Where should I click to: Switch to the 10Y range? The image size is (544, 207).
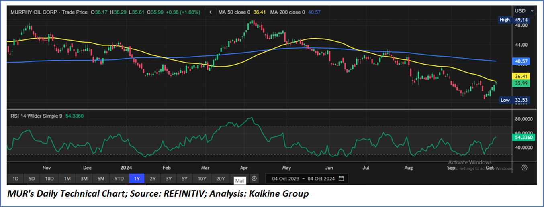202,178
